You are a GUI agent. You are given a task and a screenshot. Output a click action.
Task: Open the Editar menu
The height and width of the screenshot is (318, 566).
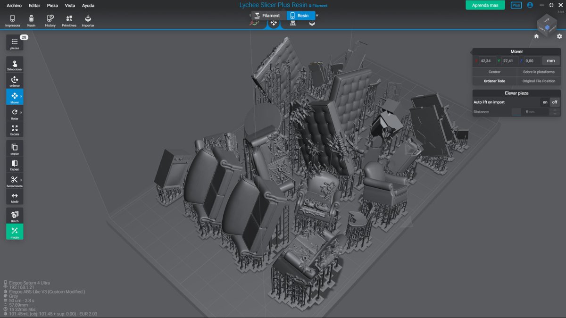click(x=34, y=6)
